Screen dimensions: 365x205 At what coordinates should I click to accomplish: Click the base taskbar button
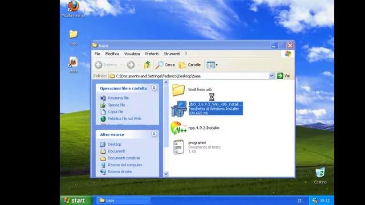(x=123, y=200)
